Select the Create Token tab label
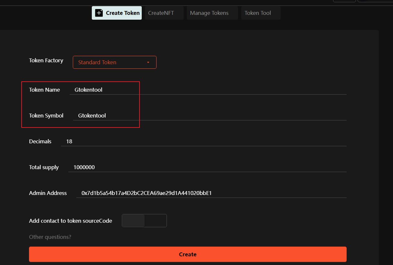This screenshot has width=393, height=265. click(123, 13)
